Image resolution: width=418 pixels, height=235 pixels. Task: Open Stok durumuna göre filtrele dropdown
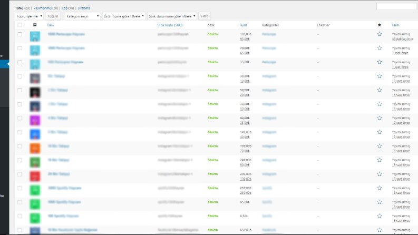[172, 16]
